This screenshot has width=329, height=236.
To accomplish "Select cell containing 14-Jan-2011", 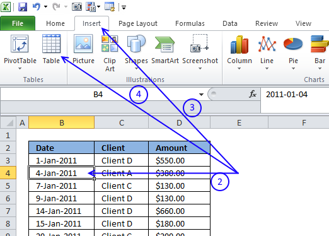I will [61, 211].
